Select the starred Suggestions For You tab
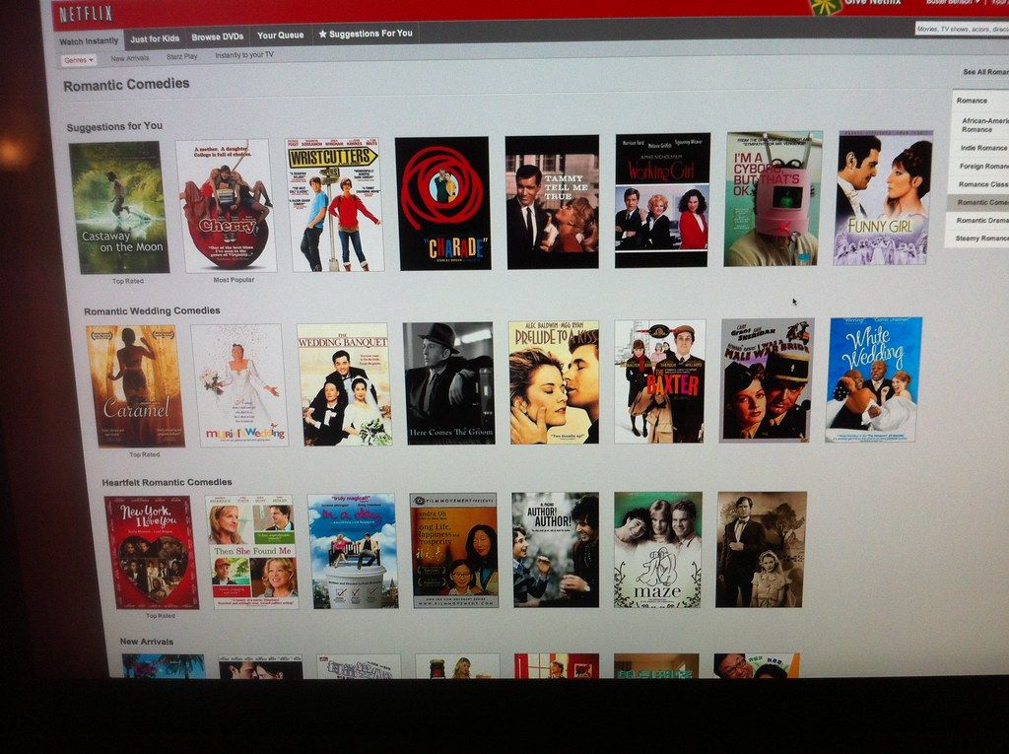The image size is (1009, 754). (x=366, y=34)
